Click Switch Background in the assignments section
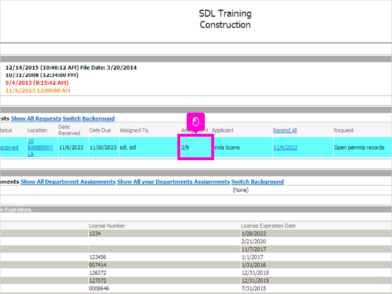 point(258,182)
